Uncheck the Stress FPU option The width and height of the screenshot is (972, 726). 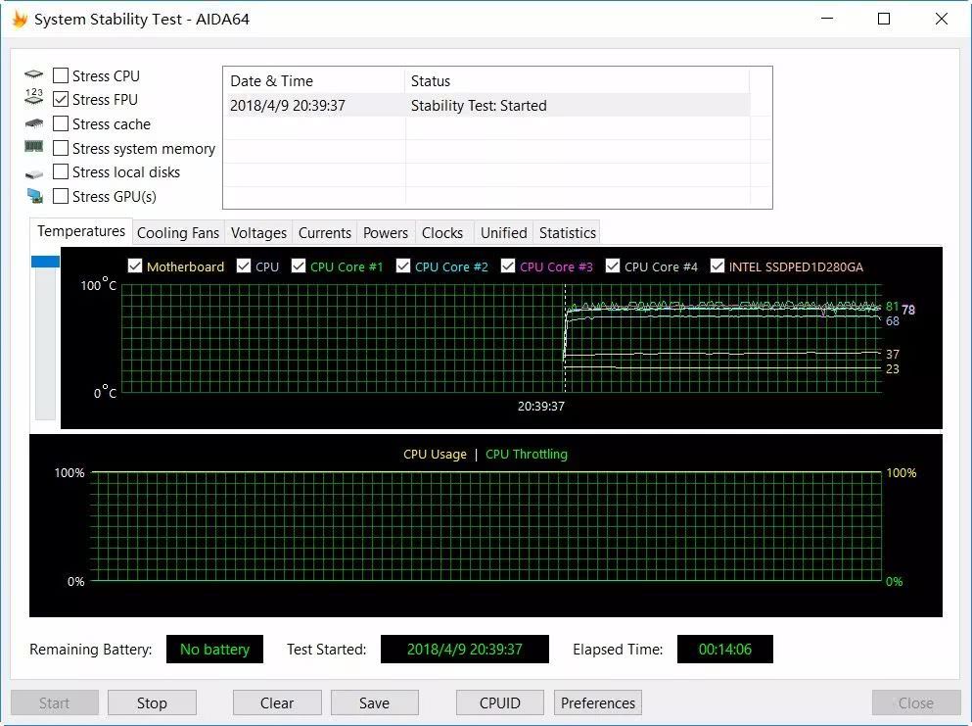(x=61, y=100)
